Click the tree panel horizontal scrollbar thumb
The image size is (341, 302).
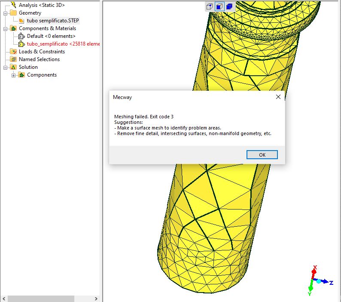(x=41, y=299)
